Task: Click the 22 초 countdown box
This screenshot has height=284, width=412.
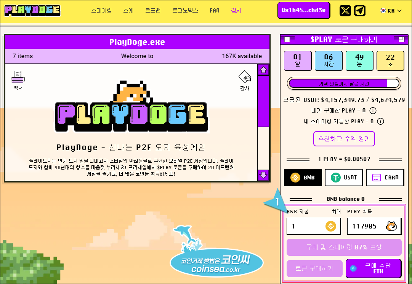Action: tap(390, 61)
